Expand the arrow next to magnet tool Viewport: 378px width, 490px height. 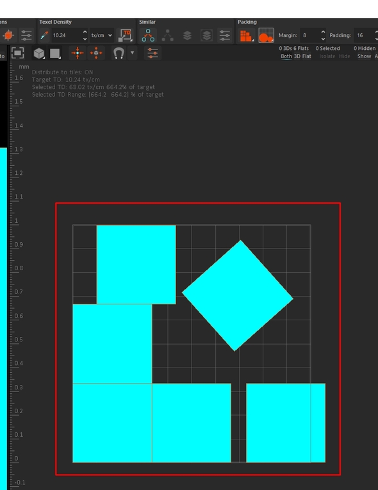click(x=132, y=53)
